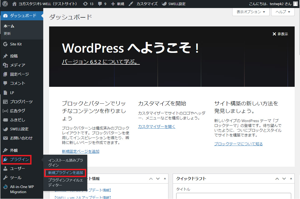
Task: Collapse the news widget with its triangle toggle
Action: [165, 178]
